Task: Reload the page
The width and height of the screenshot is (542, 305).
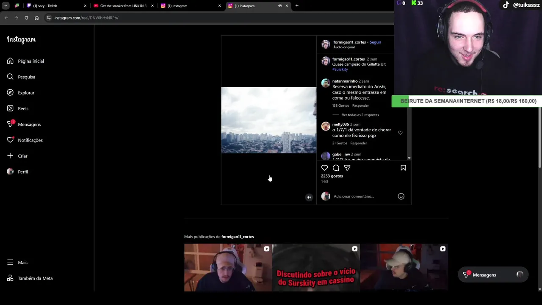Action: pyautogui.click(x=26, y=18)
